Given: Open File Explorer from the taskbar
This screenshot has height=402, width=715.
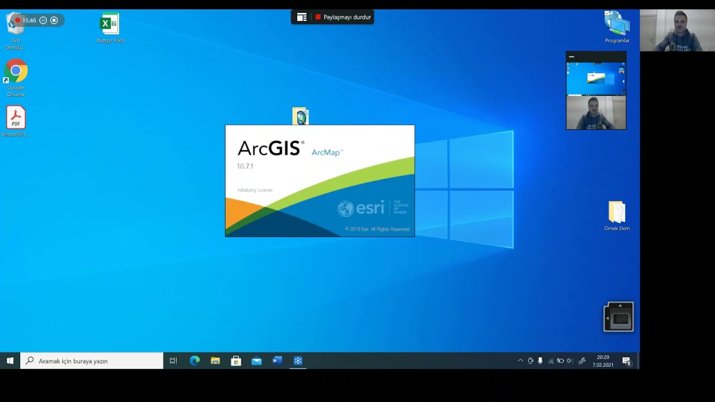Looking at the screenshot, I should [215, 361].
